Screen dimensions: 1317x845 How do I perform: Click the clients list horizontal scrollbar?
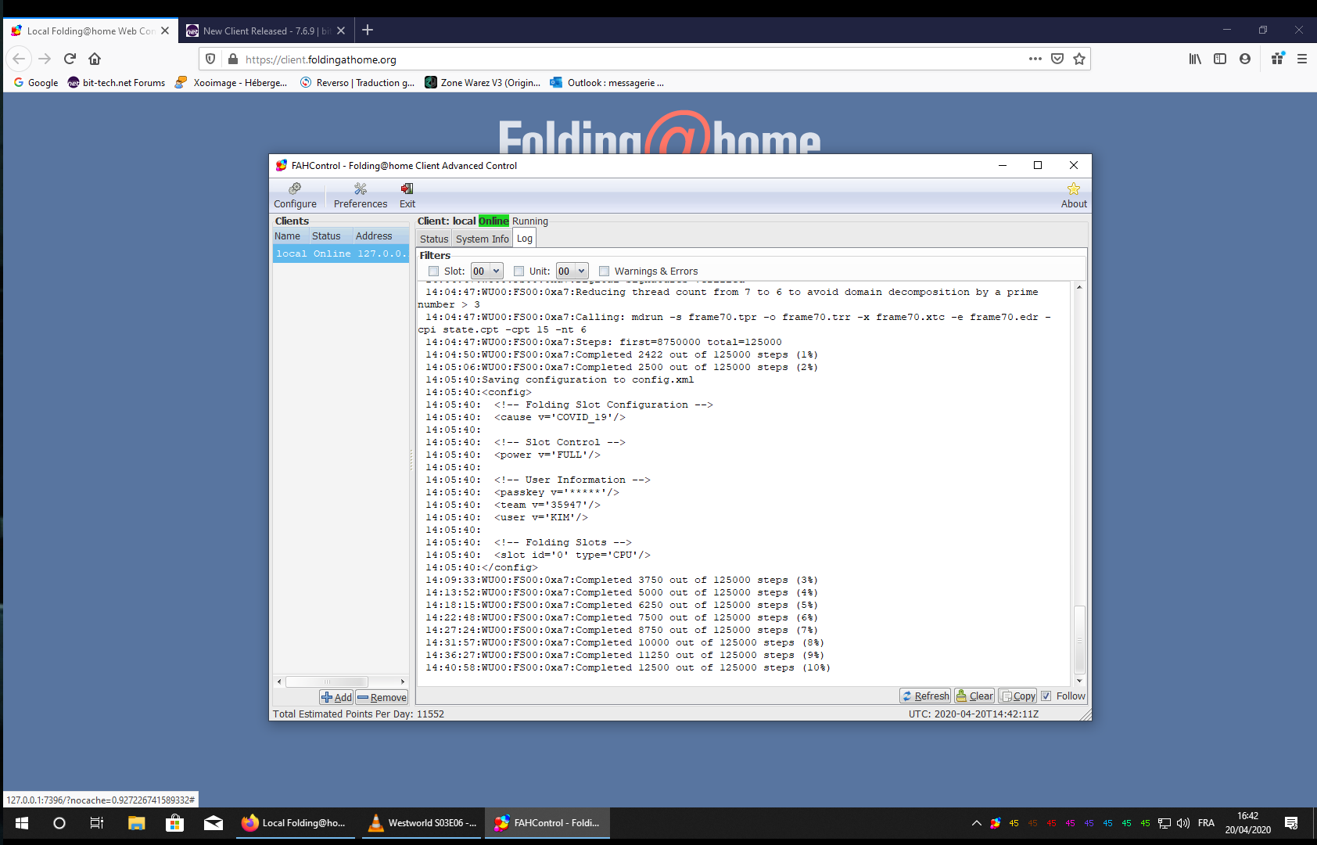click(x=326, y=681)
